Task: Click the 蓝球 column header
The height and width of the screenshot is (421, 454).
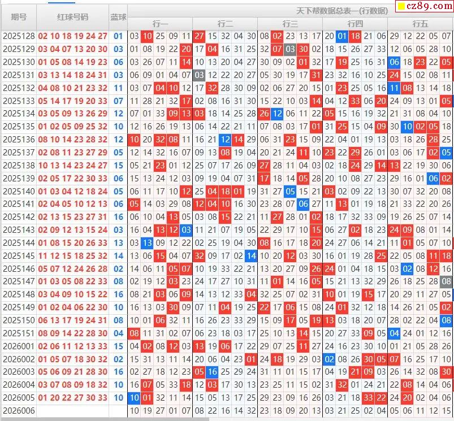Action: [x=118, y=17]
